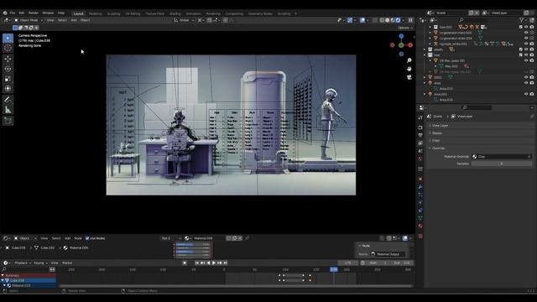Hide the Area light in the outliner

[526, 83]
